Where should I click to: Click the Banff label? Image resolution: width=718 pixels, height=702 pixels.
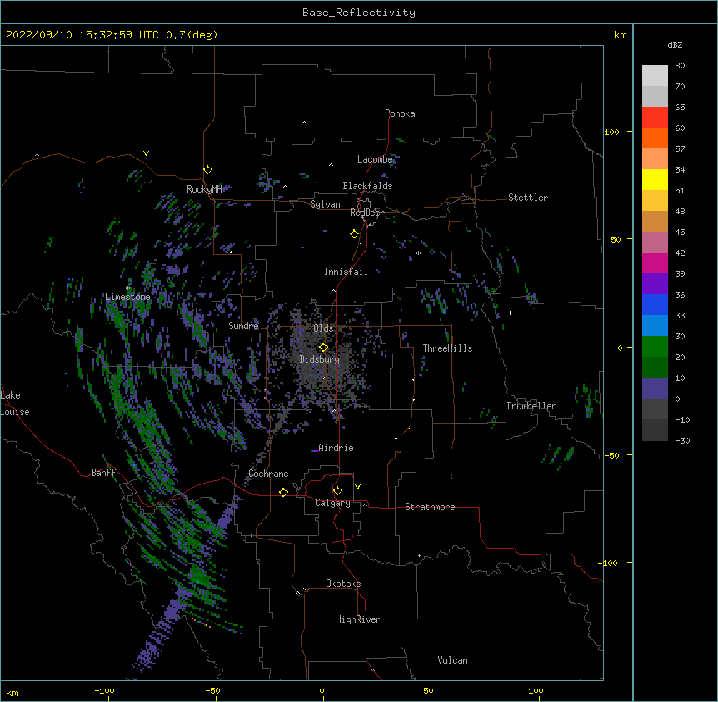103,473
